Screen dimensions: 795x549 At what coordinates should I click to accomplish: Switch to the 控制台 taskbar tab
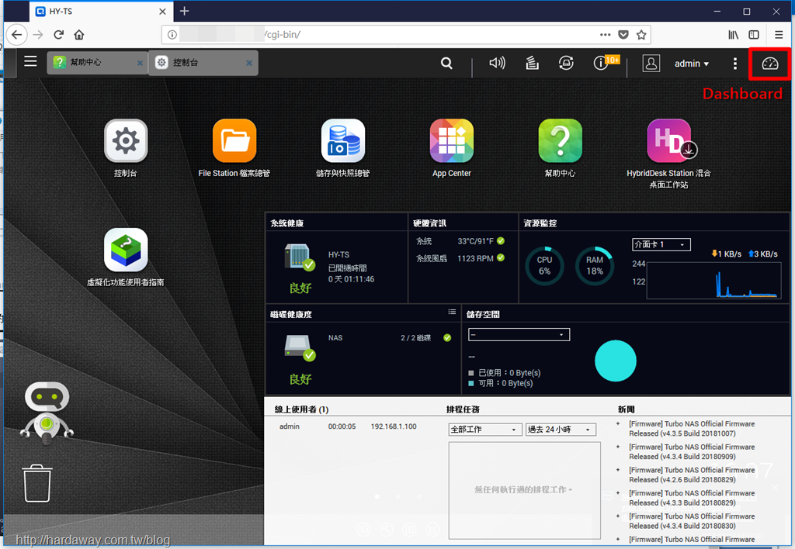[x=203, y=63]
